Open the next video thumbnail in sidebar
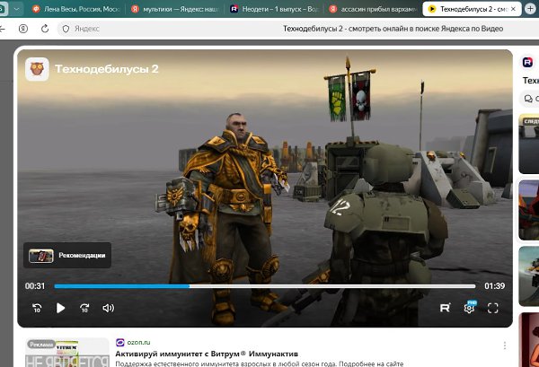Image resolution: width=539 pixels, height=367 pixels. tap(529, 144)
